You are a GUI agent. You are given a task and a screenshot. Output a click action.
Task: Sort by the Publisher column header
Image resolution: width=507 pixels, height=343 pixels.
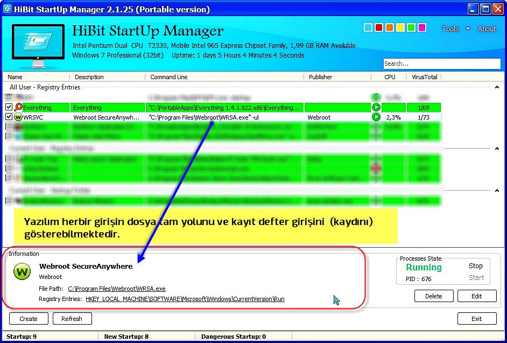tap(320, 77)
